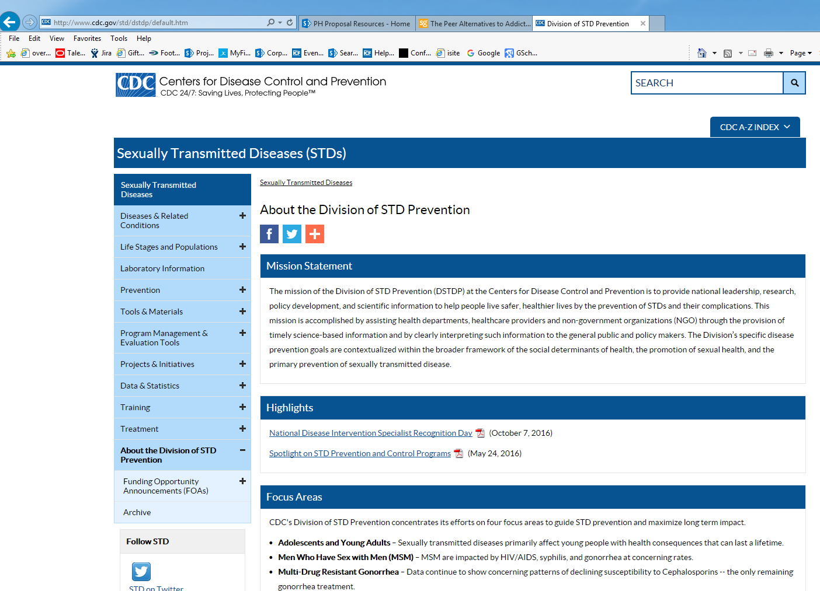Open the address bar autocomplete dropdown arrow
Screen dimensions: 820x591
click(x=280, y=23)
